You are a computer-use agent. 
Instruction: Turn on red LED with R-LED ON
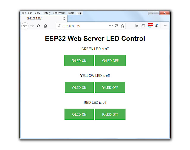[x=79, y=114]
